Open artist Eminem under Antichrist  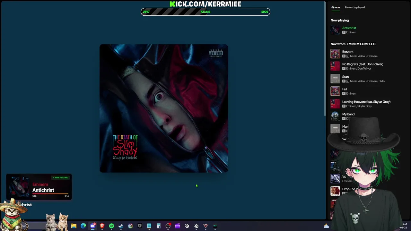(x=351, y=32)
